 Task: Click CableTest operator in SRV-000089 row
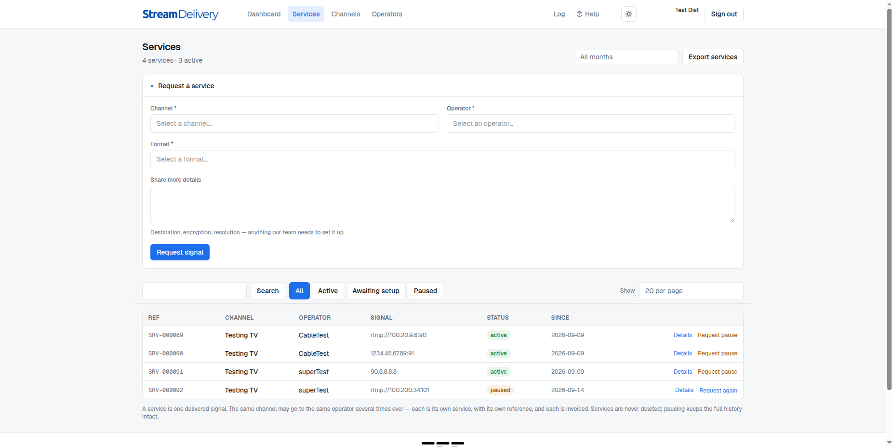[x=314, y=335]
